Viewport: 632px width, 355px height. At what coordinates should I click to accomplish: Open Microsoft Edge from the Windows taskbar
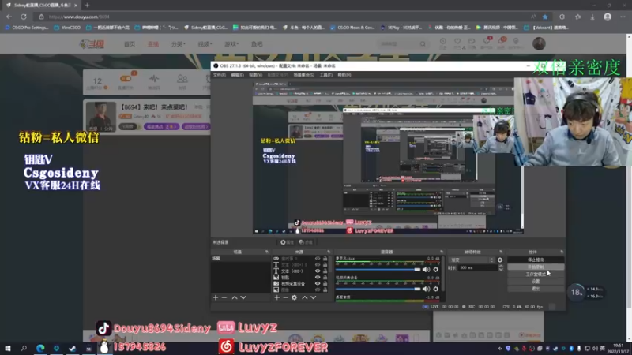pos(40,348)
